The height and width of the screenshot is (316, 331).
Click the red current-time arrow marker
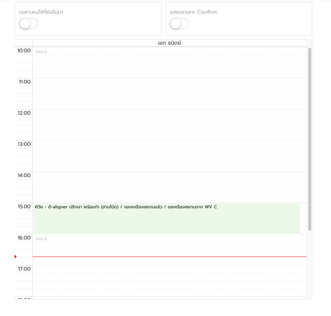click(x=15, y=257)
